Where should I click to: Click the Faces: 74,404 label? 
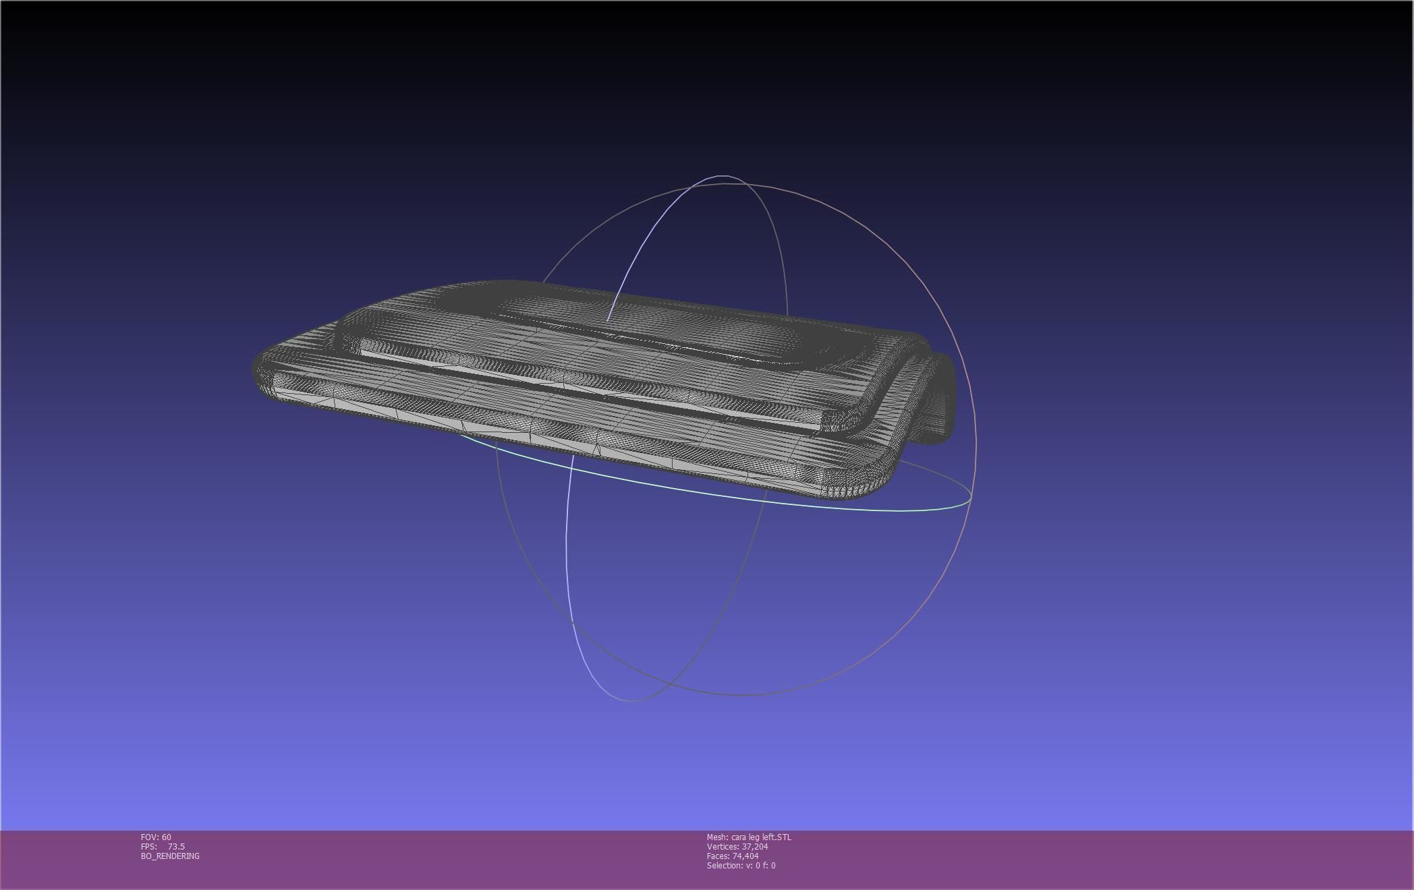click(732, 856)
